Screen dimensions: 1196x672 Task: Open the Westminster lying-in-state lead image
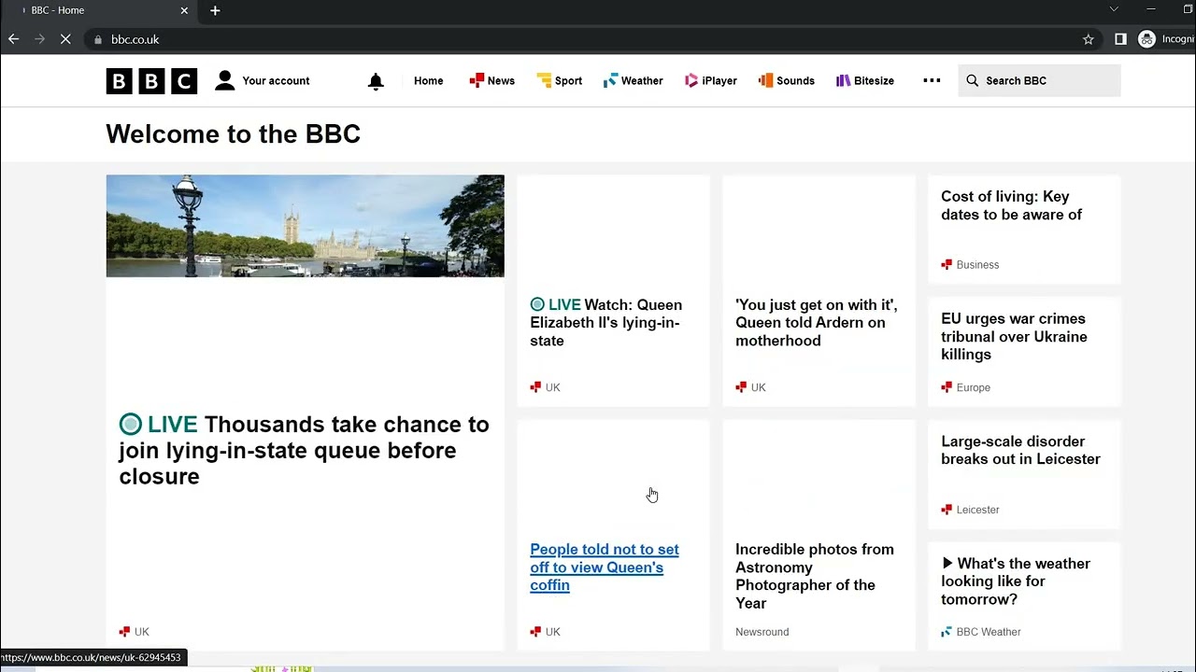click(305, 226)
